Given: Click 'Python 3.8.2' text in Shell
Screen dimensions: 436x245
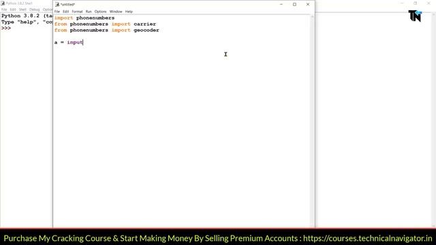Looking at the screenshot, I should 20,16.
